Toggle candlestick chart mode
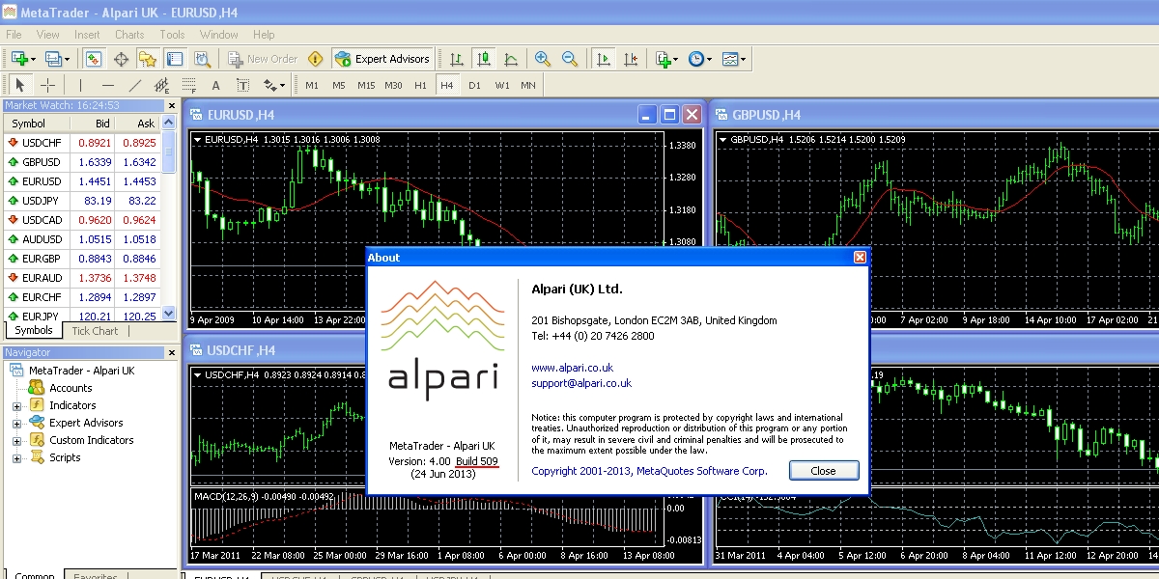Viewport: 1159px width, 579px height. (x=483, y=59)
